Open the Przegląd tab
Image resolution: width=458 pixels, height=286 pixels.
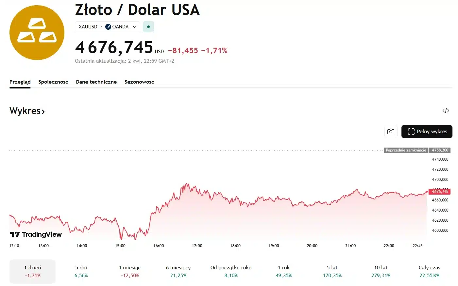tap(20, 82)
